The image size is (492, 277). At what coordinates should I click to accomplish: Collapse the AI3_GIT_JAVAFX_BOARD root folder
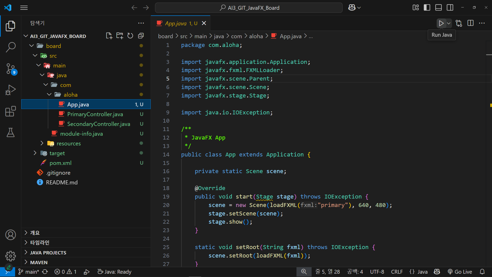pyautogui.click(x=26, y=36)
